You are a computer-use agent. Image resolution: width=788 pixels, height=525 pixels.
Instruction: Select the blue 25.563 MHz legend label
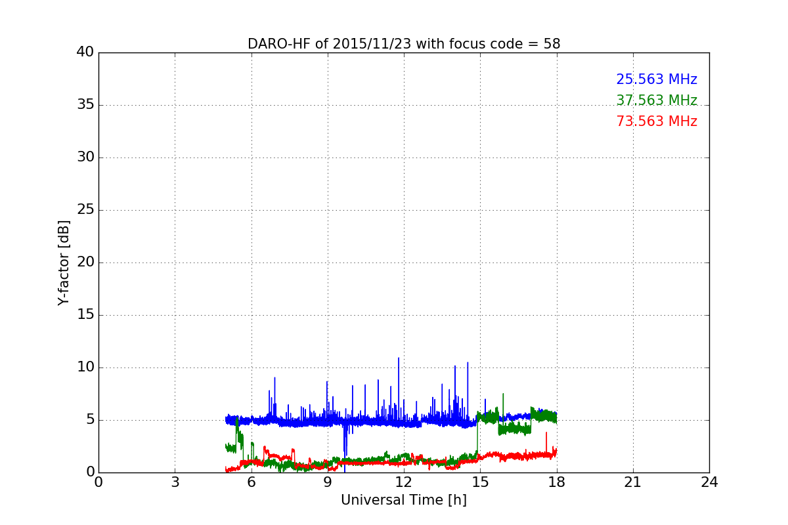pyautogui.click(x=657, y=79)
